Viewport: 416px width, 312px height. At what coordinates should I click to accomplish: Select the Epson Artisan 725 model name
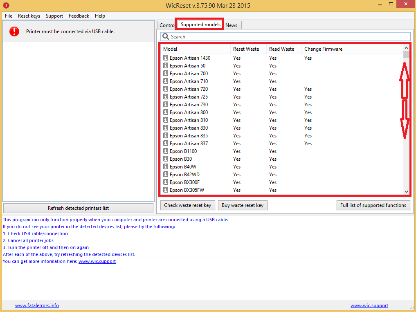click(x=189, y=97)
